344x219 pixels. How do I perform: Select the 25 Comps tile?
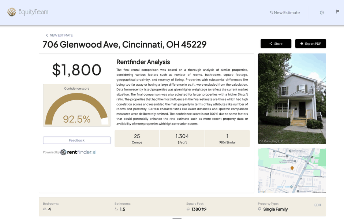137,138
